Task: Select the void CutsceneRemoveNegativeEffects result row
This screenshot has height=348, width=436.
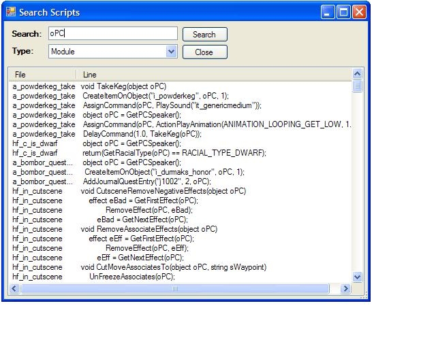Action: click(x=163, y=191)
